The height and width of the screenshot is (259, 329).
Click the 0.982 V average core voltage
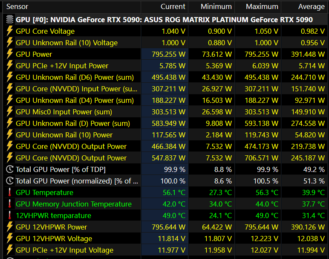pyautogui.click(x=313, y=31)
